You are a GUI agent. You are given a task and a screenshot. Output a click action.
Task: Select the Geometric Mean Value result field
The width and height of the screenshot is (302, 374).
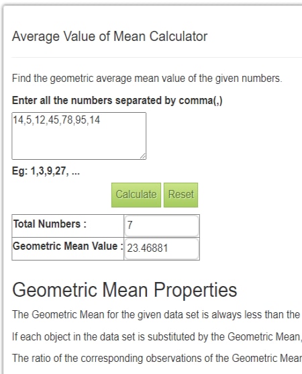[x=162, y=248]
